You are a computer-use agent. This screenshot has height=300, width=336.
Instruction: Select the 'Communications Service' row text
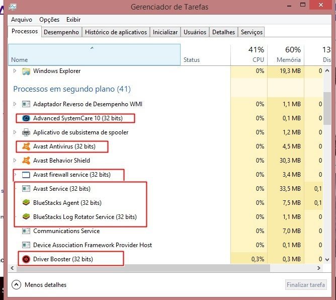click(66, 231)
